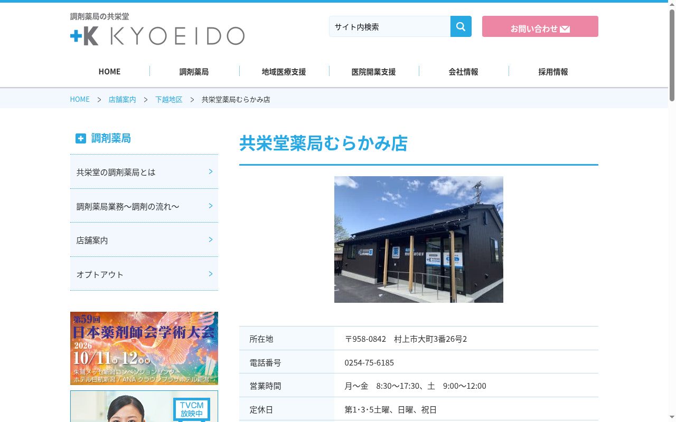Click the 営業時間 row label
Image resolution: width=676 pixels, height=422 pixels.
click(x=265, y=386)
